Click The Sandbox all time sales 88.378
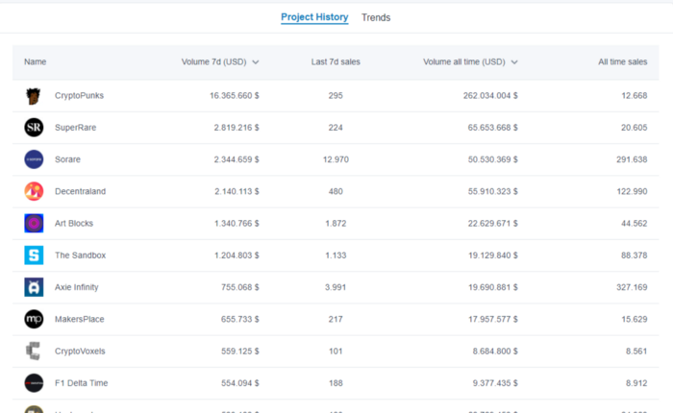The width and height of the screenshot is (673, 413). click(634, 255)
